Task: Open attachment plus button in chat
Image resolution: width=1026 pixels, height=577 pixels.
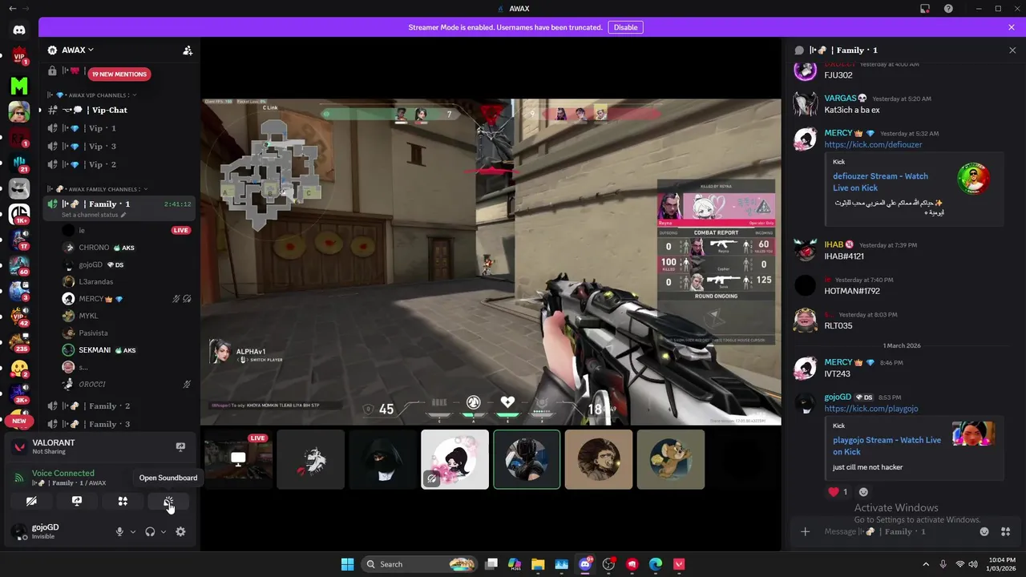Action: 805,531
